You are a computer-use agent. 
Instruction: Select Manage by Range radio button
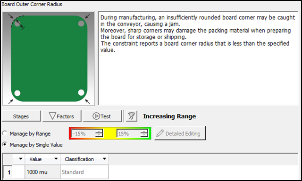coord(5,133)
